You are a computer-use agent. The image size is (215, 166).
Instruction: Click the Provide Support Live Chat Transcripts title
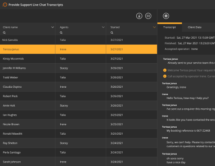click(x=36, y=5)
